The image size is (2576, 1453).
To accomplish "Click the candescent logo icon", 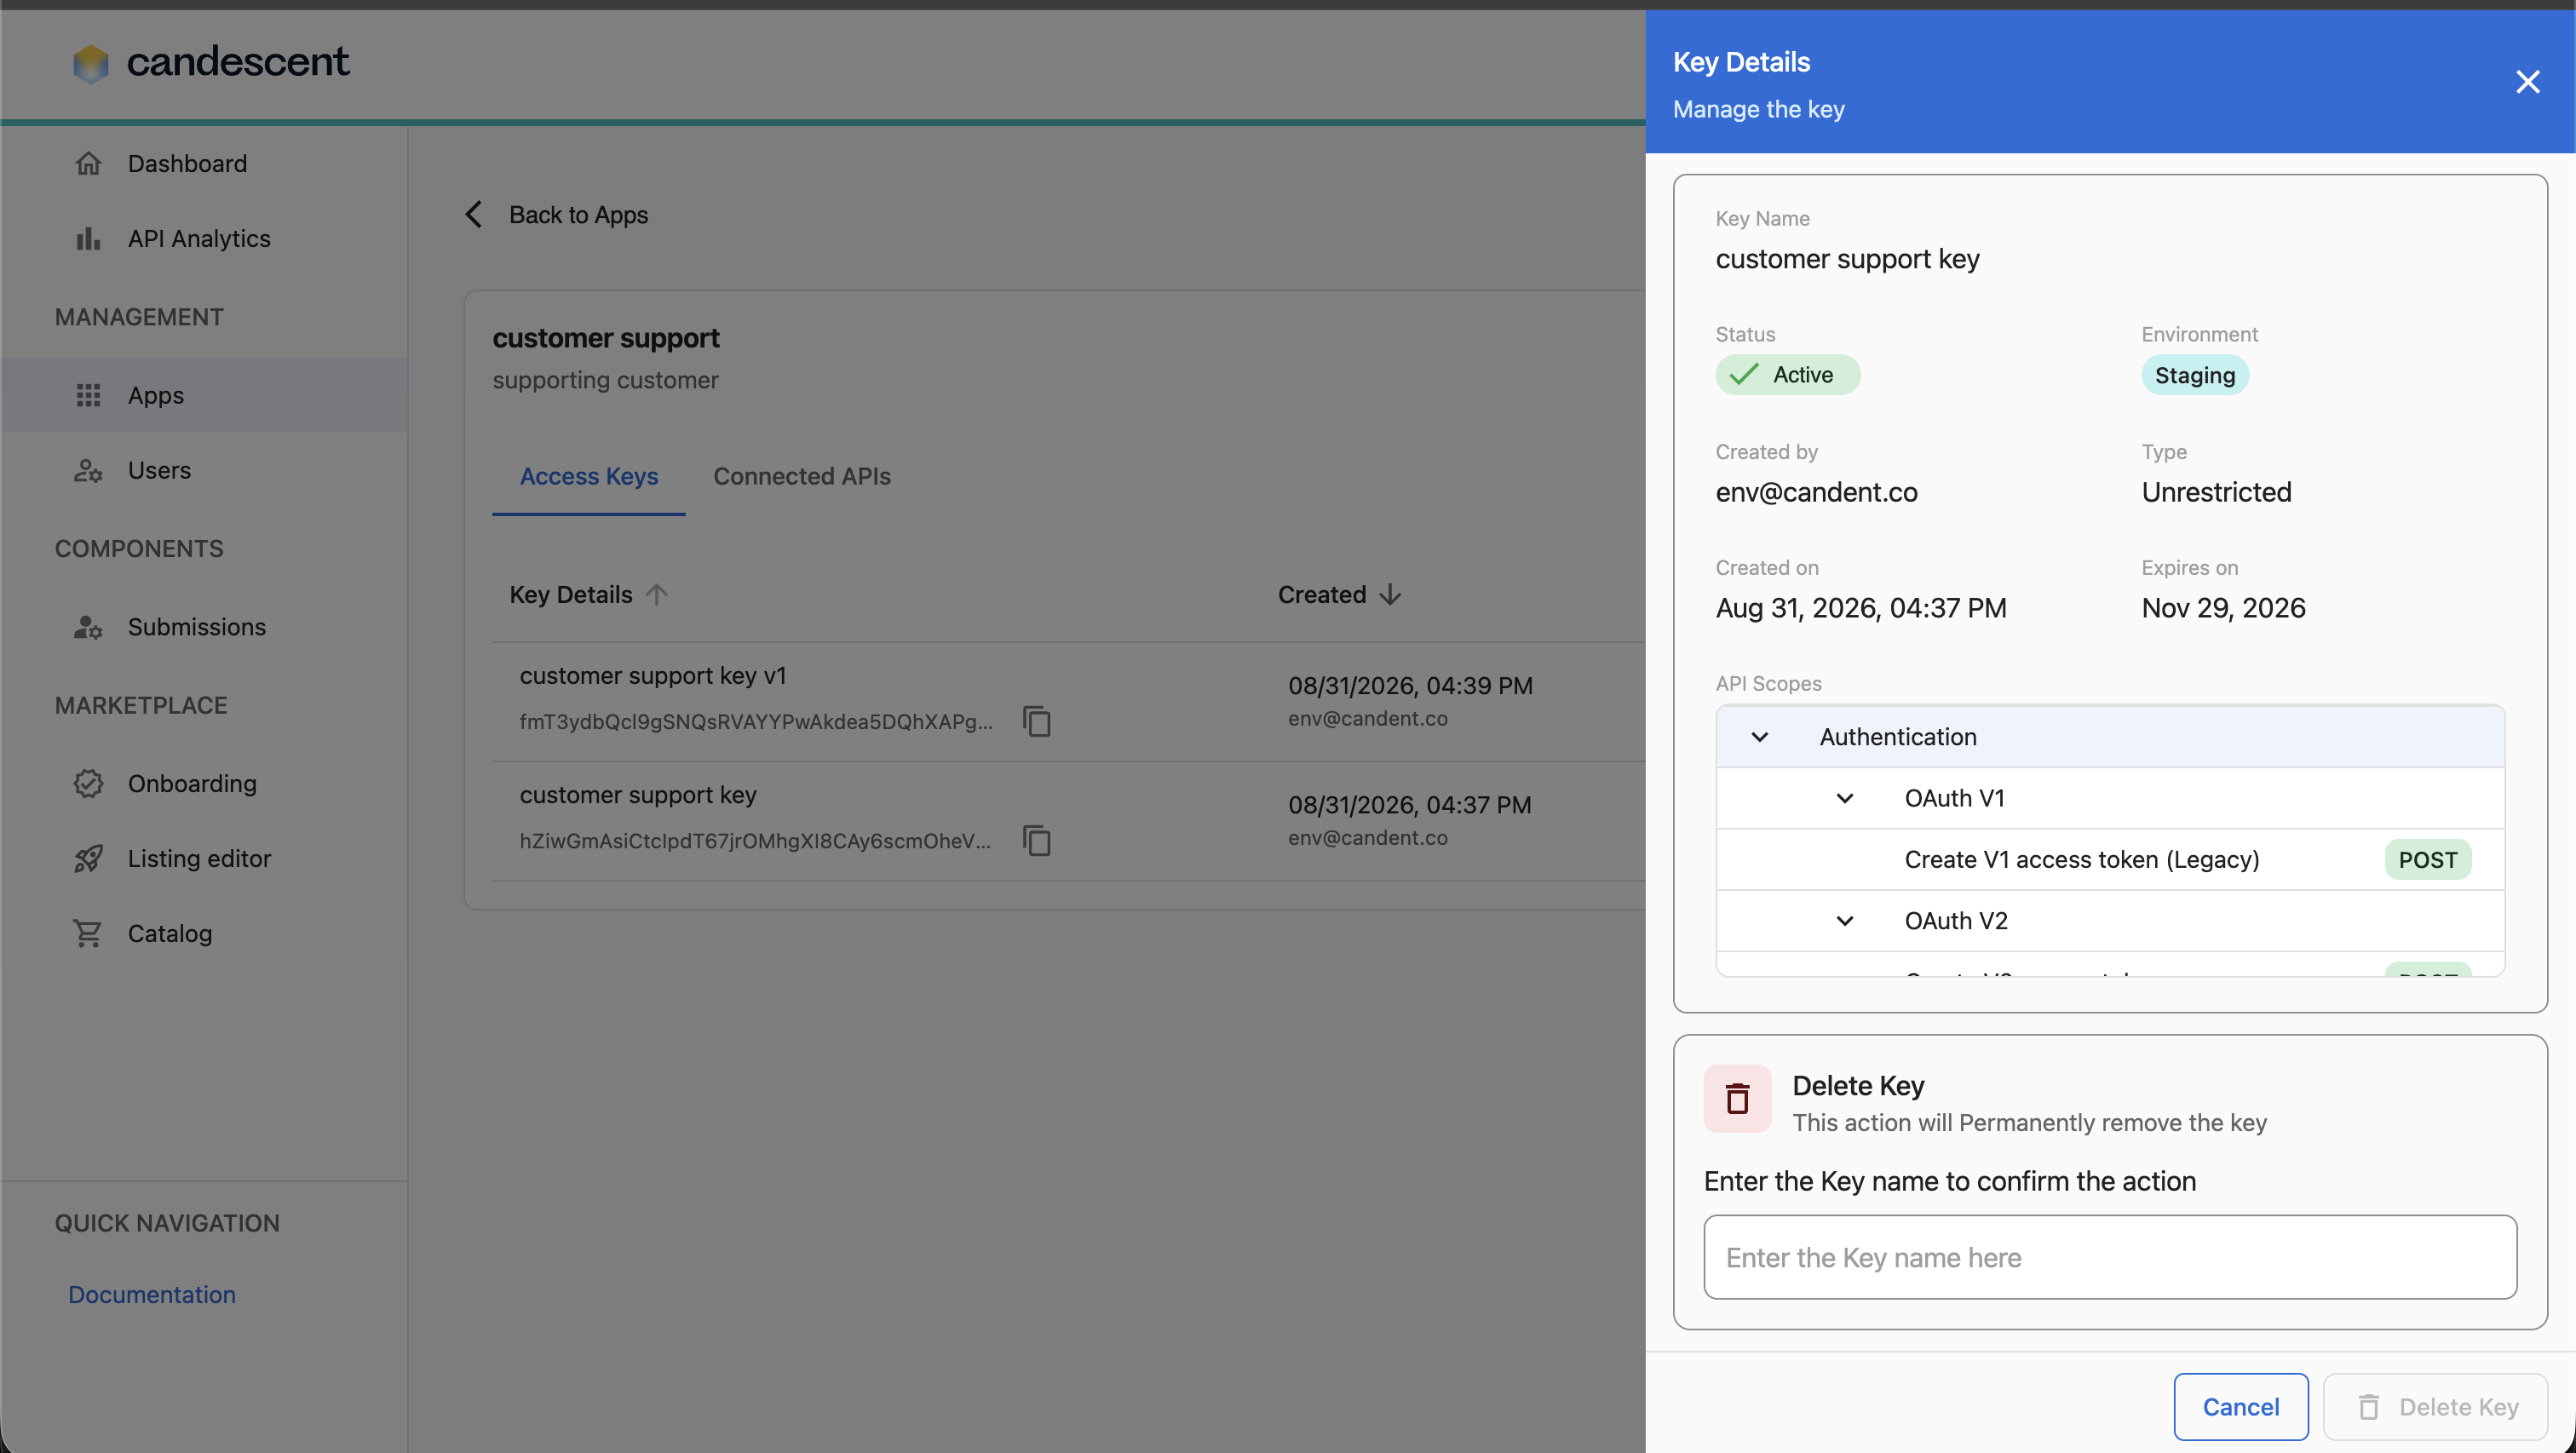I will pyautogui.click(x=90, y=63).
